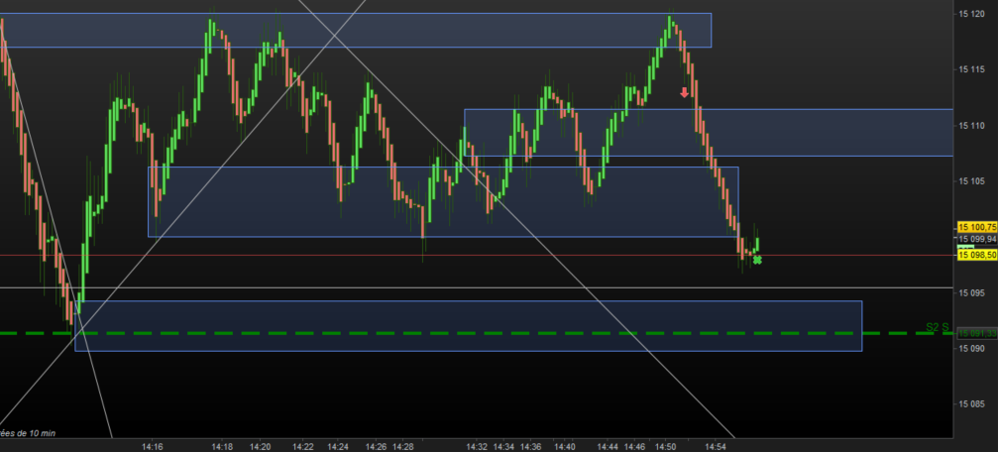This screenshot has width=998, height=452.
Task: Click the 14:40 time axis label
Action: 565,447
